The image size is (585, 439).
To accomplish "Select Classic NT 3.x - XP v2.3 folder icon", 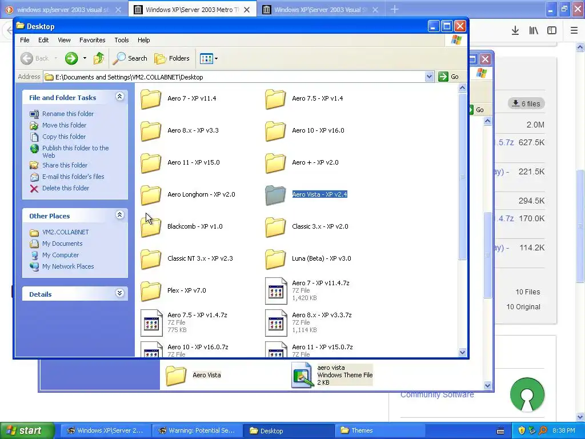I will (151, 259).
